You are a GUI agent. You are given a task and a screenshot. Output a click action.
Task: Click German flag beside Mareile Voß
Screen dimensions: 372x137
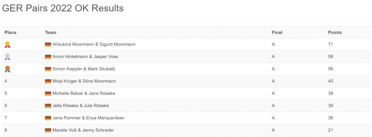click(x=48, y=130)
